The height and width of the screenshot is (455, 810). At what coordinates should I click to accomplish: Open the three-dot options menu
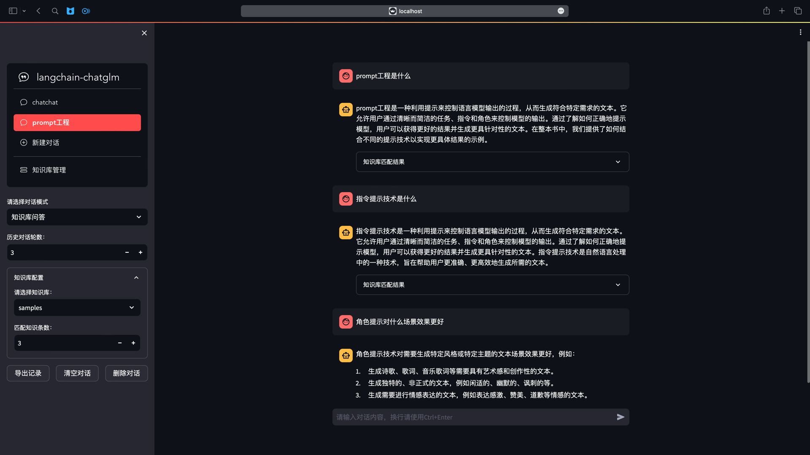point(800,32)
